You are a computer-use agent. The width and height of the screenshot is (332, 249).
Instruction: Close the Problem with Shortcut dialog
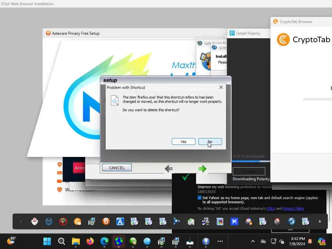pyautogui.click(x=221, y=87)
